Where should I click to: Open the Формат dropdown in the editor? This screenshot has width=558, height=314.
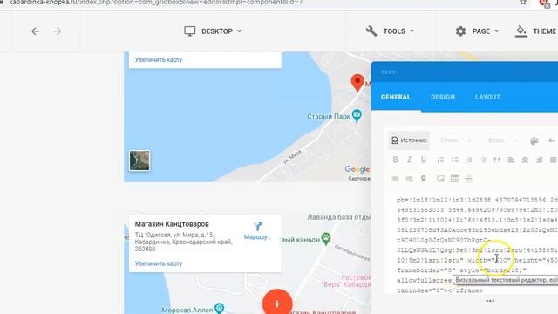[502, 140]
